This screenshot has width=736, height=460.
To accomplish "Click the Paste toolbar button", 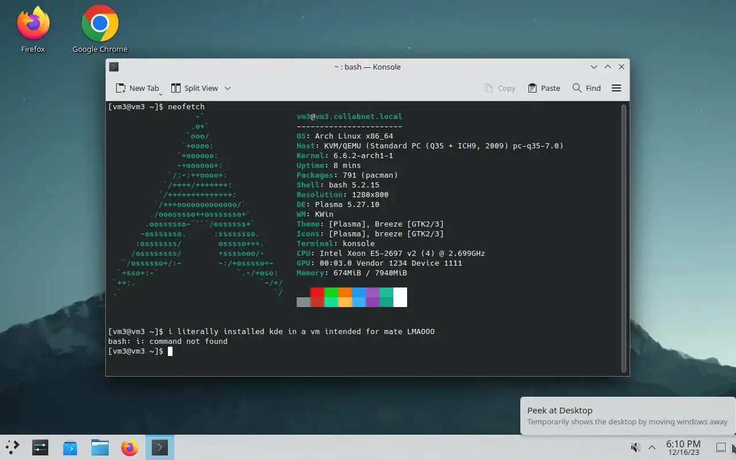I will pos(544,88).
